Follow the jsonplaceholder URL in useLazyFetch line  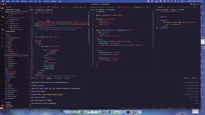[80, 24]
